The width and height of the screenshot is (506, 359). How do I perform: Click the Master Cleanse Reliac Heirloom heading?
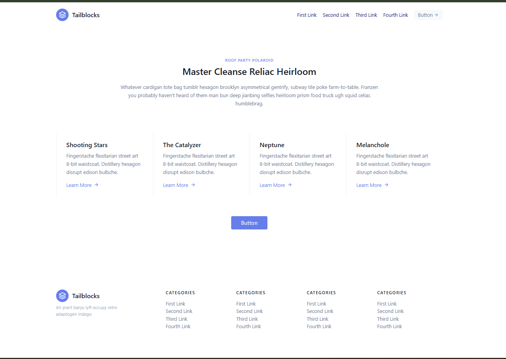click(249, 72)
